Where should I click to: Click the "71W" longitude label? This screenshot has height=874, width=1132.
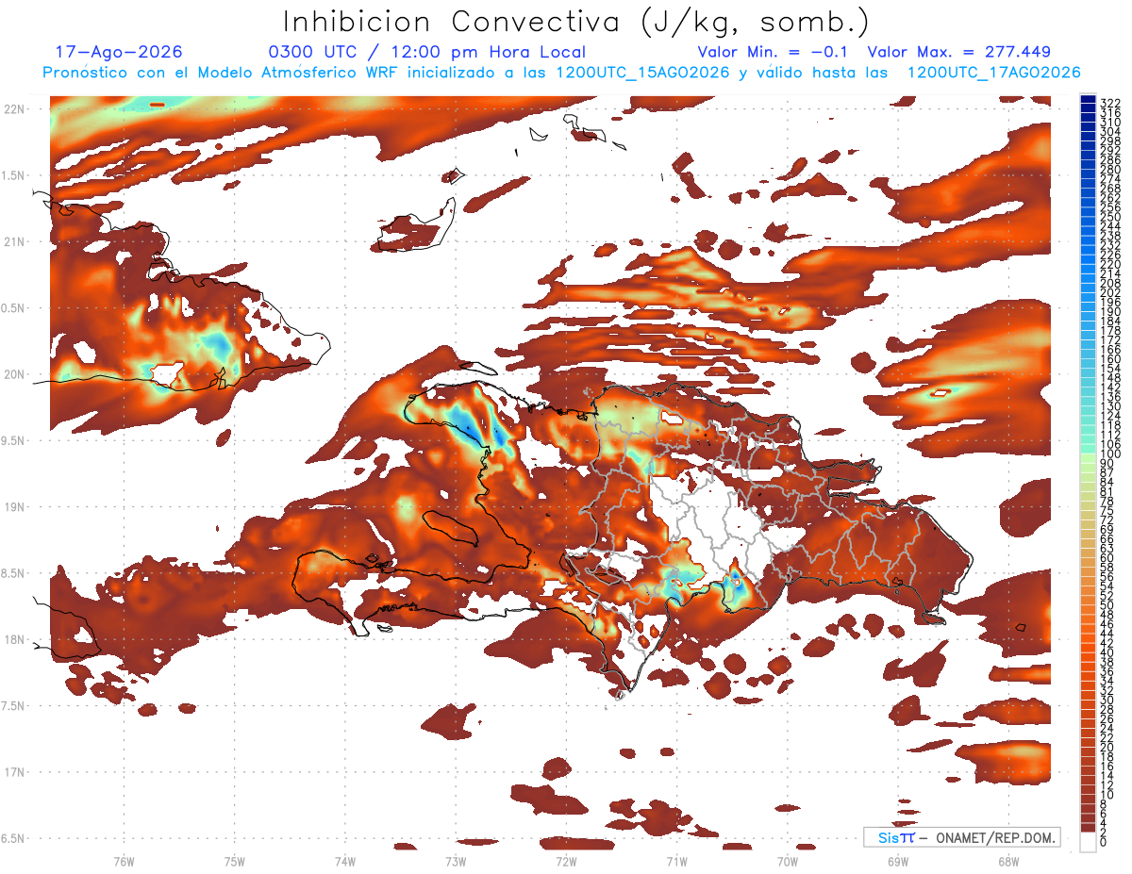pos(676,862)
